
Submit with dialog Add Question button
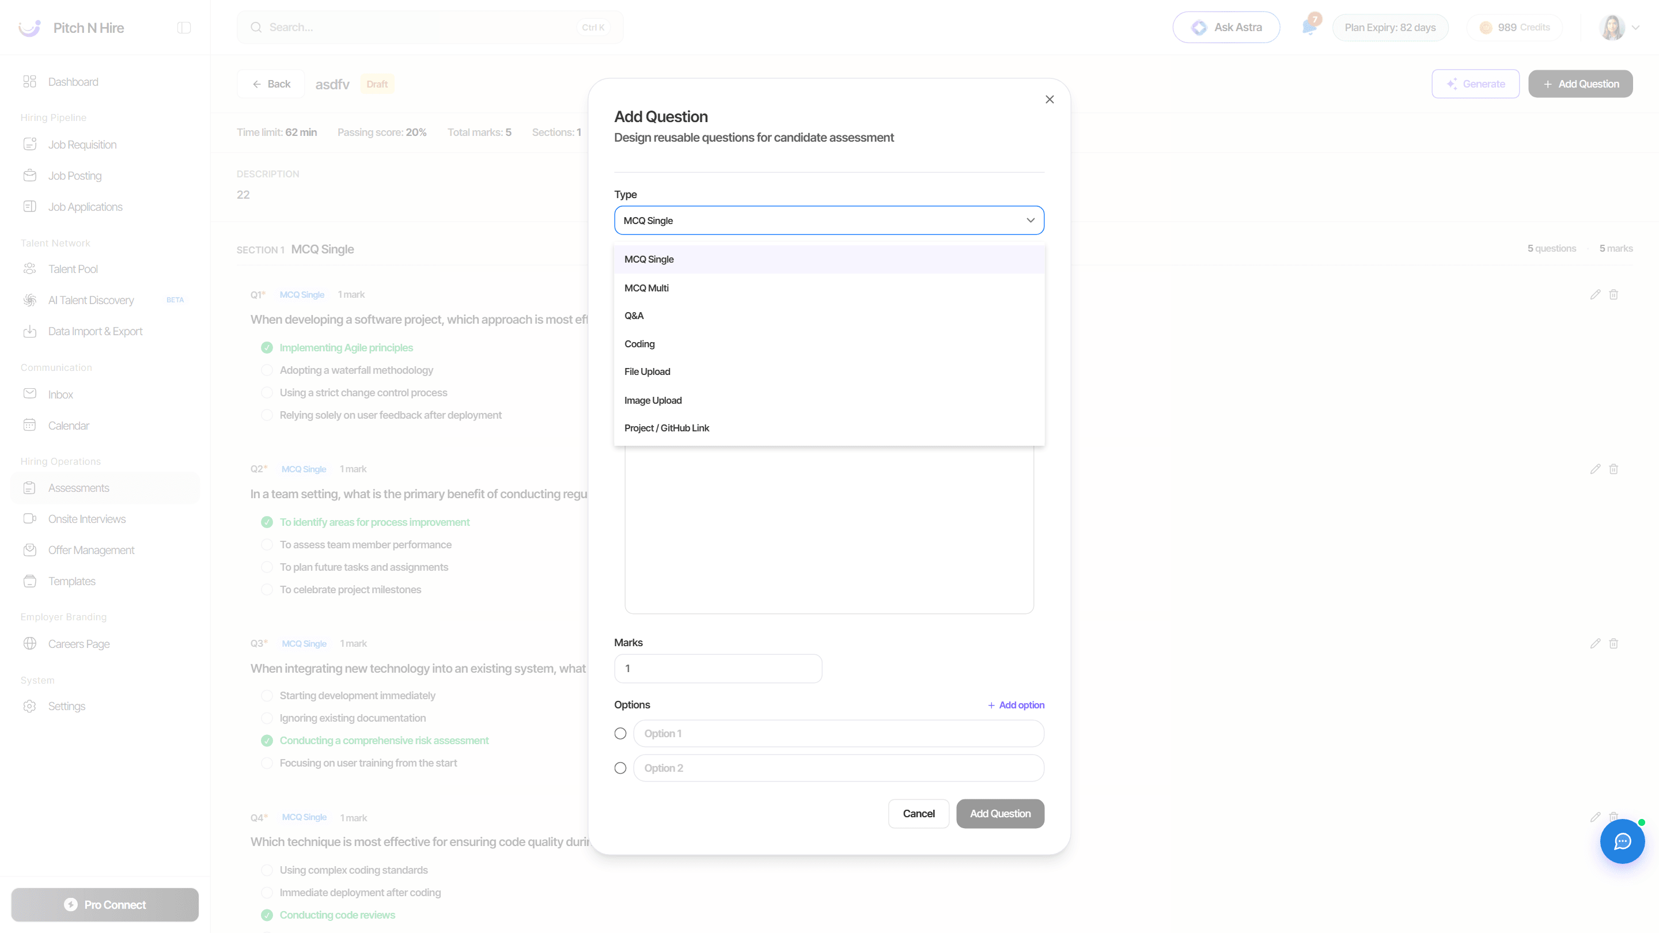[x=1000, y=814]
